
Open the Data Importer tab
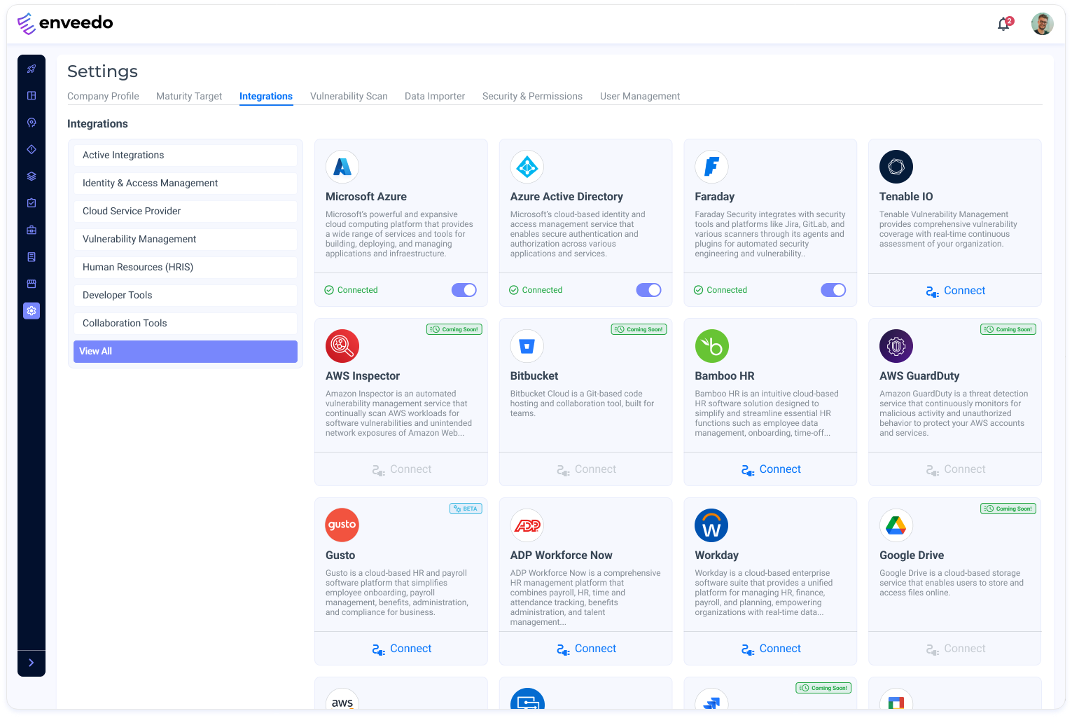pos(435,96)
